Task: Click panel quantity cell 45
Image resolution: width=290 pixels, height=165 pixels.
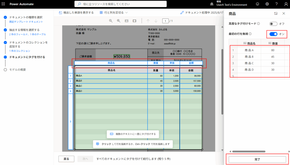Action: pyautogui.click(x=273, y=57)
